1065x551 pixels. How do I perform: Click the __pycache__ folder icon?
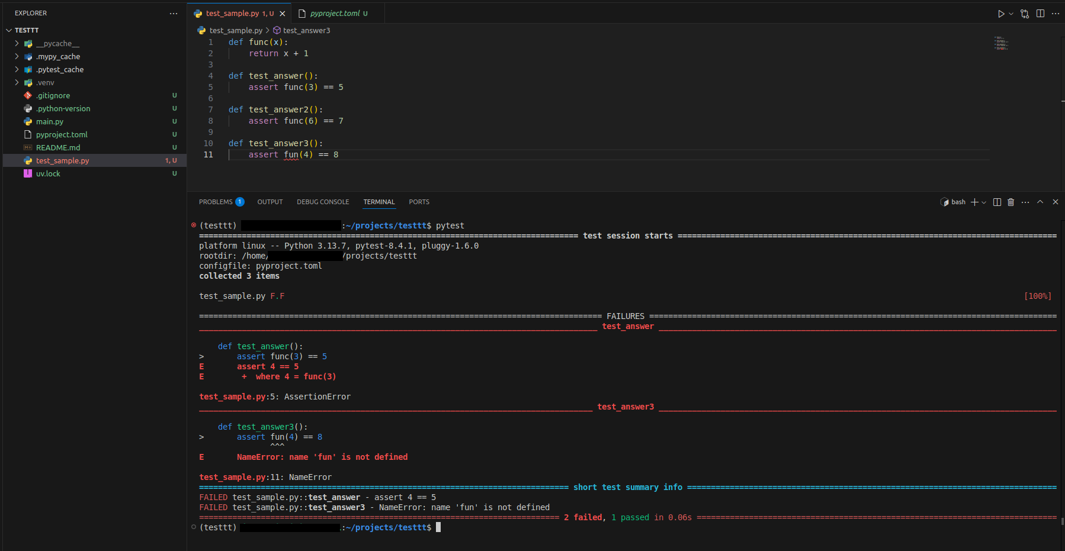(28, 43)
